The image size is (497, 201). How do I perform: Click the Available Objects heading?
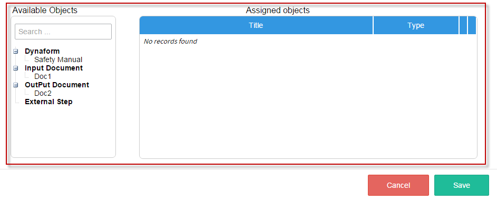pyautogui.click(x=45, y=10)
